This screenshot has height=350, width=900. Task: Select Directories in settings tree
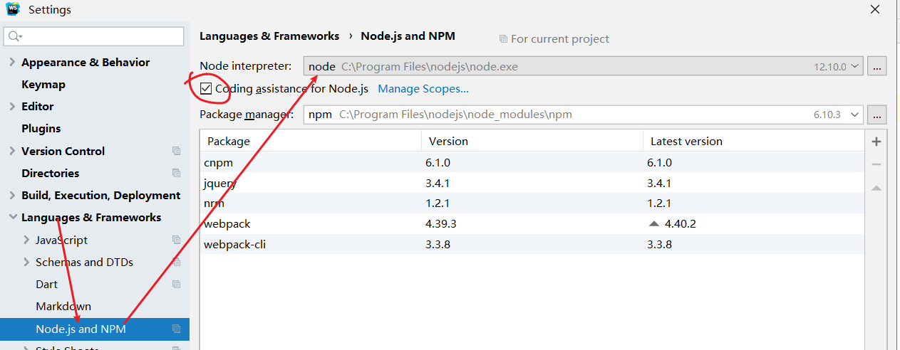(51, 173)
